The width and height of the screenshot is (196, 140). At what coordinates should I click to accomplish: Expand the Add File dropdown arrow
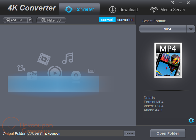point(30,20)
